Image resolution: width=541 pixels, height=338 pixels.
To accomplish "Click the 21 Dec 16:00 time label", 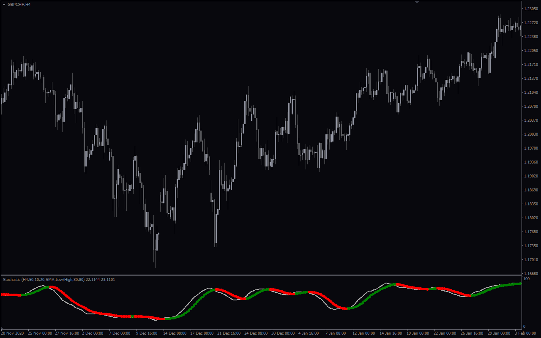I will coord(229,333).
